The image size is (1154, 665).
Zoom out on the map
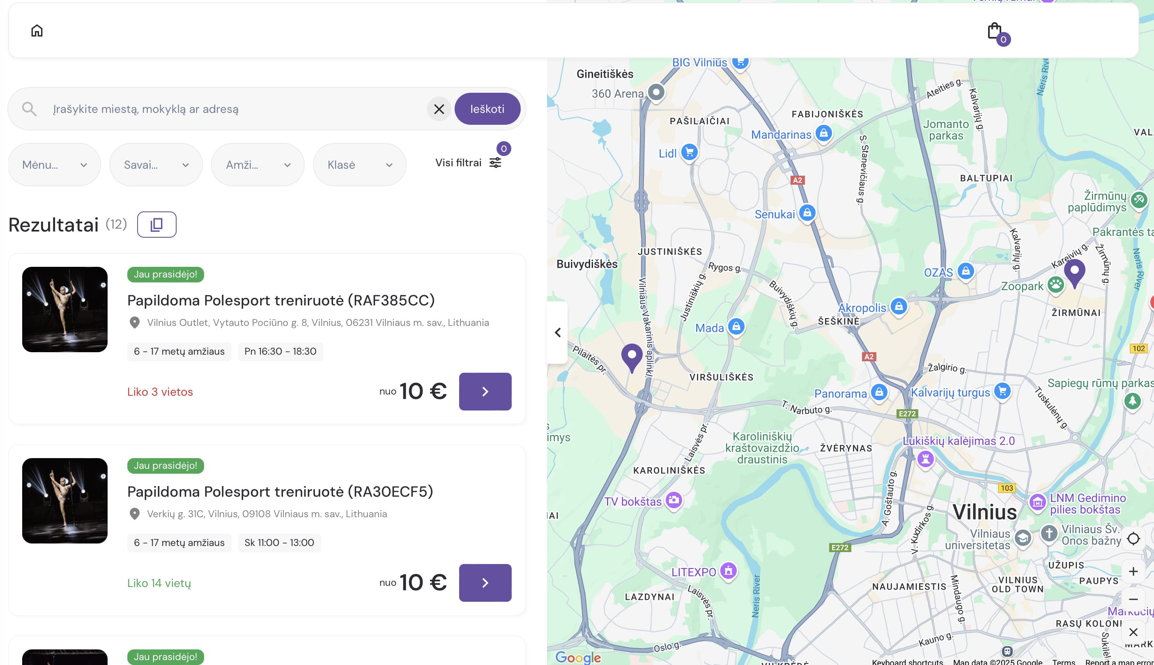pos(1133,599)
